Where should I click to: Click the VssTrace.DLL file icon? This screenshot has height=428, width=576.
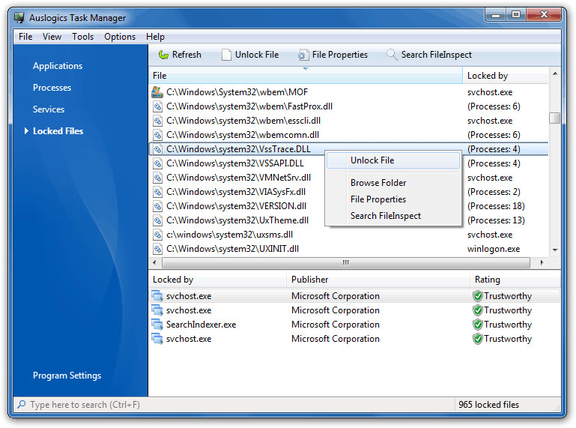coord(157,149)
